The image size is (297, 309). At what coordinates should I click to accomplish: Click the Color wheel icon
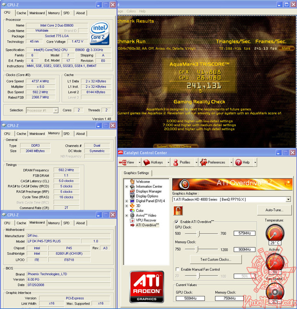132,210
